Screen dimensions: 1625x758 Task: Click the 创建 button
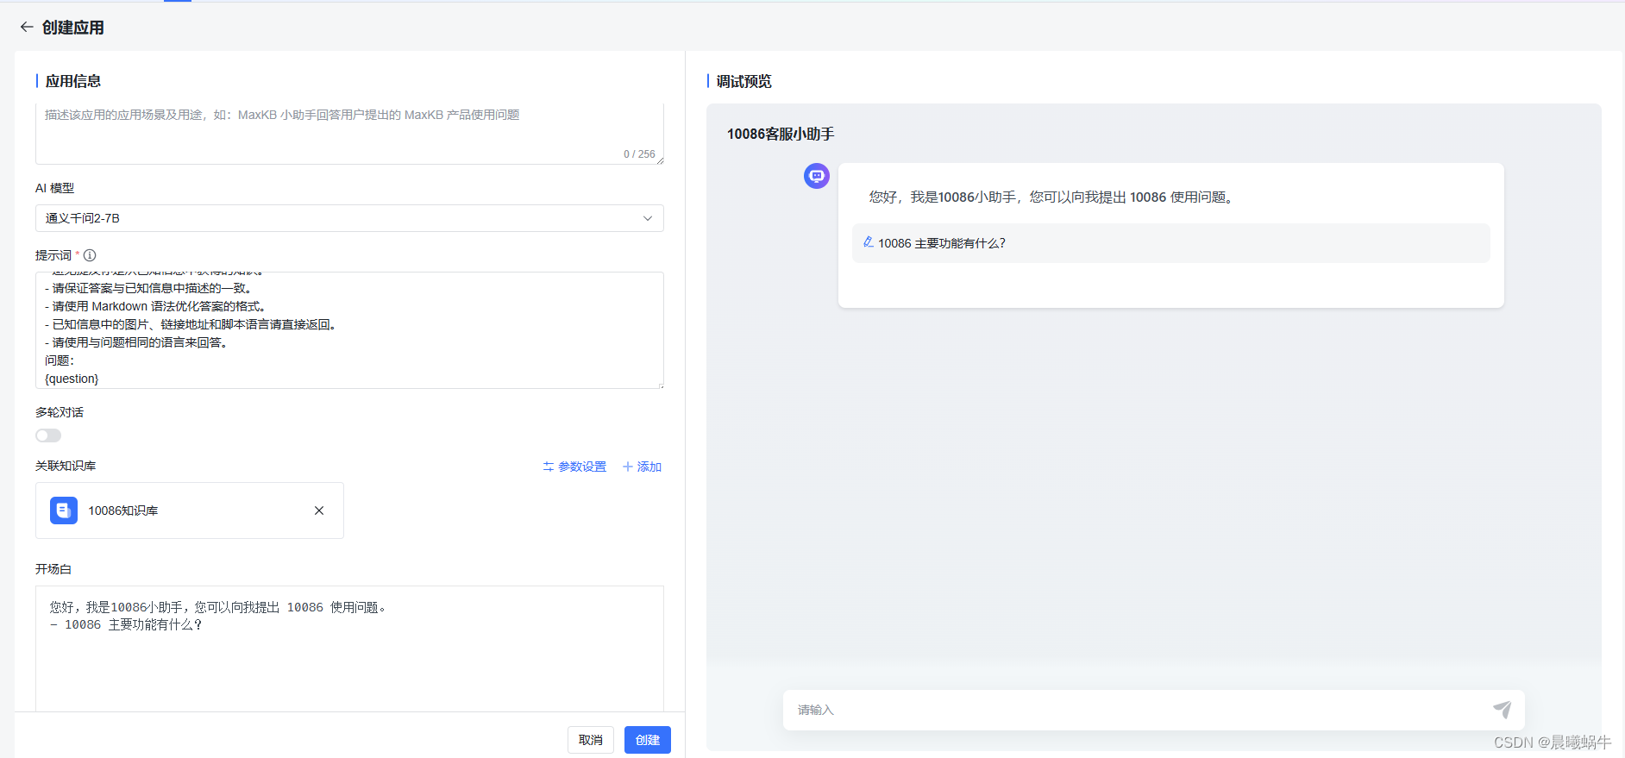click(648, 740)
